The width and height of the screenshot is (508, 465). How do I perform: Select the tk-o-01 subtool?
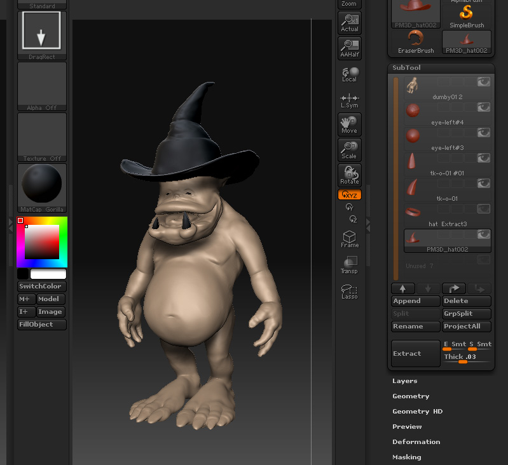pyautogui.click(x=447, y=190)
